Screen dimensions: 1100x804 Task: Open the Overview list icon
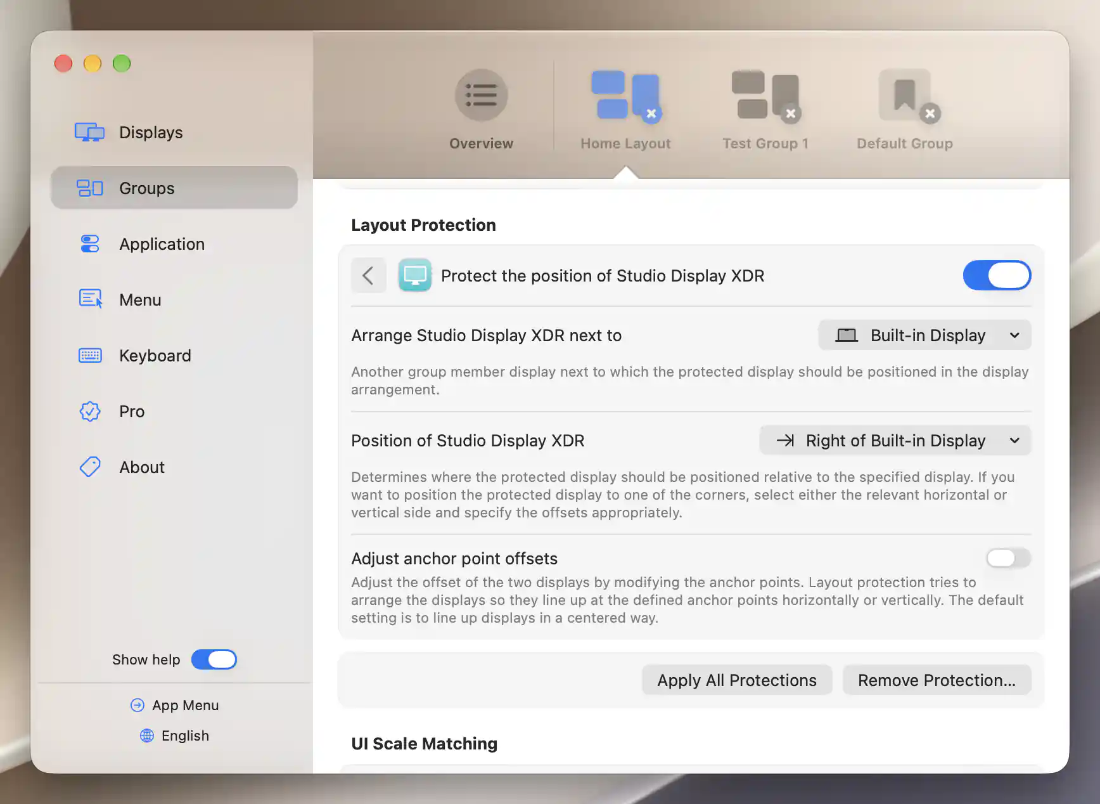tap(481, 95)
